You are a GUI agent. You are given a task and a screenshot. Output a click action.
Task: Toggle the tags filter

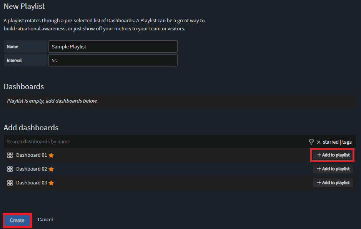point(347,142)
